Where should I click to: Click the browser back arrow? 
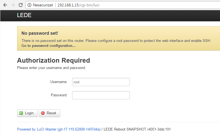pyautogui.click(x=5, y=5)
